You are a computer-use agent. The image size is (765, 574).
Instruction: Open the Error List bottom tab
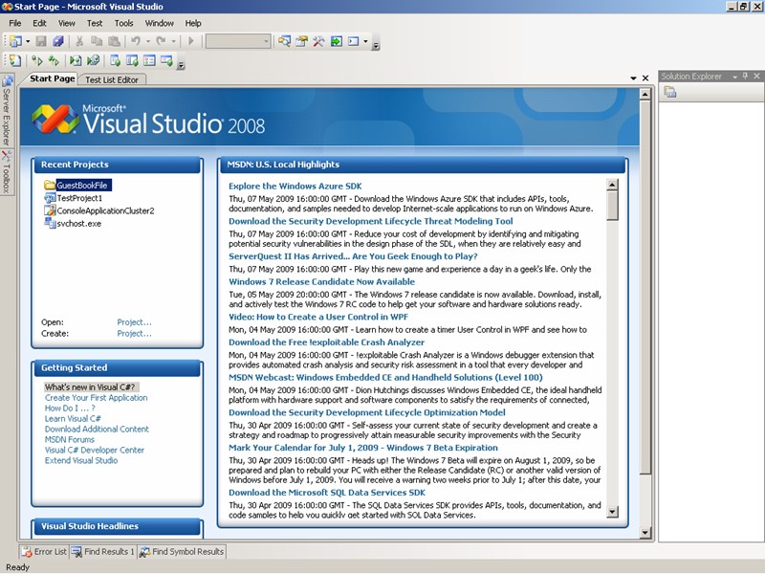click(x=43, y=552)
